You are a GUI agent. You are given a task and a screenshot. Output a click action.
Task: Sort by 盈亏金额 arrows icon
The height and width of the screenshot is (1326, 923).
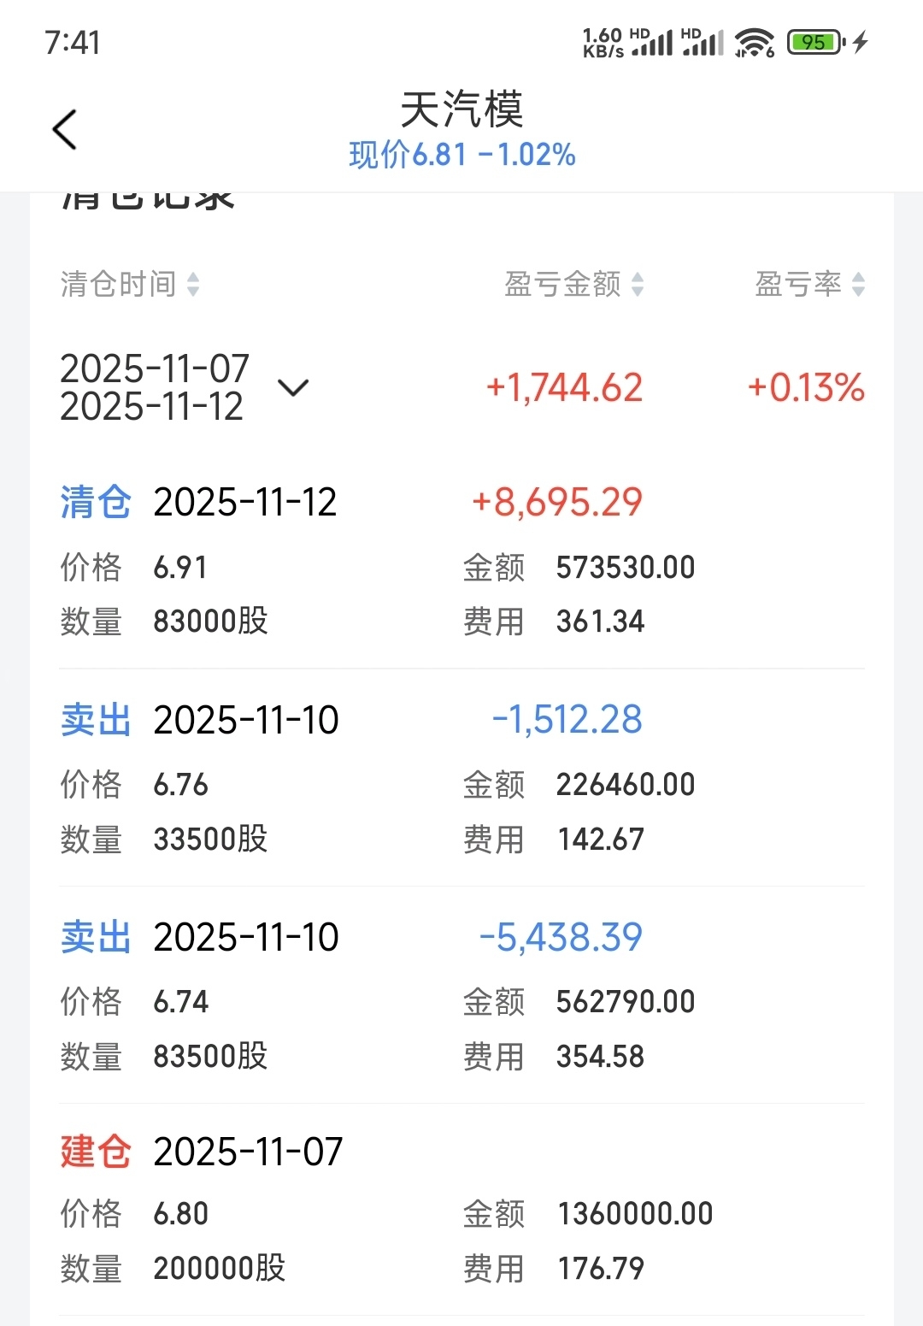(x=638, y=285)
